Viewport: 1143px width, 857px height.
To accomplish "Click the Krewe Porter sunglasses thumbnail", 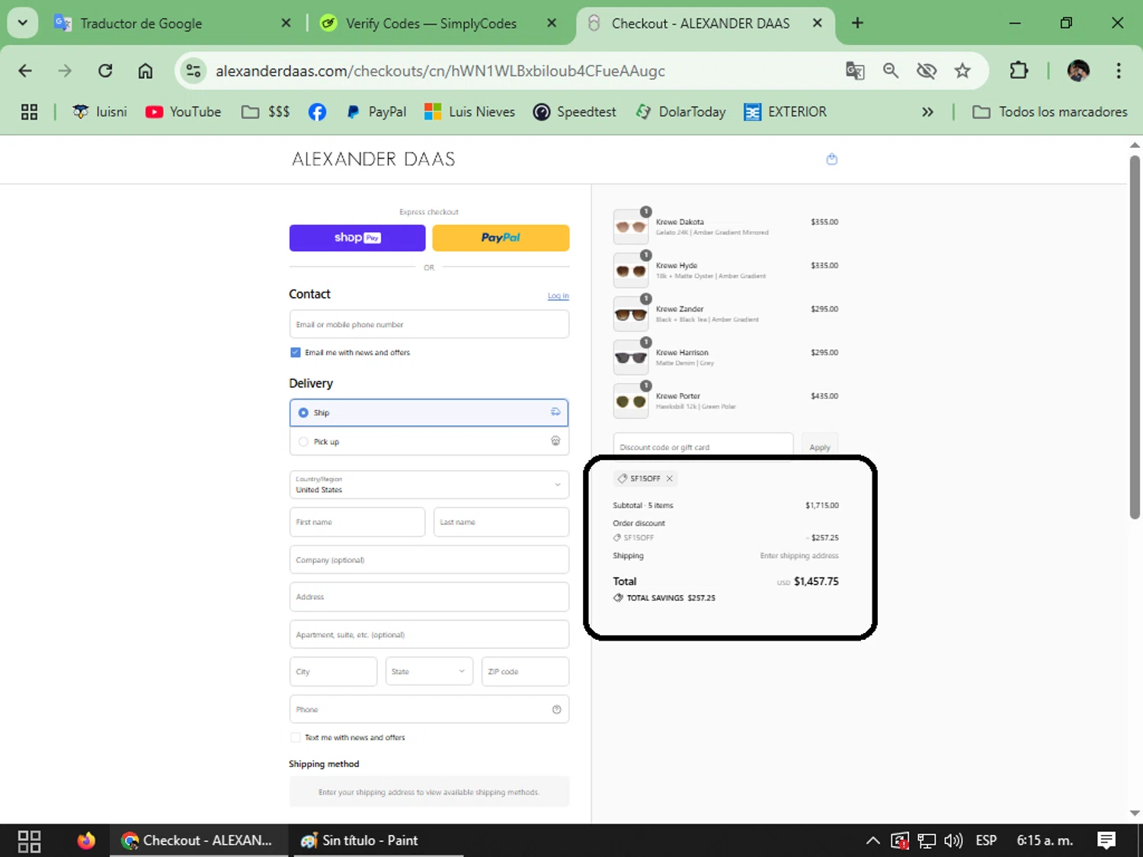I will coord(631,401).
